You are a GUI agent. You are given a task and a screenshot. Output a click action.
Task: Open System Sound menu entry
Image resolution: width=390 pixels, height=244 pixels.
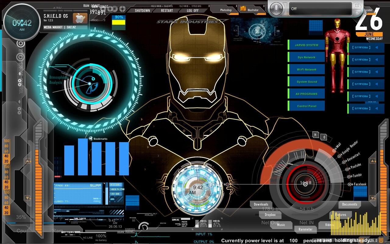pyautogui.click(x=306, y=82)
